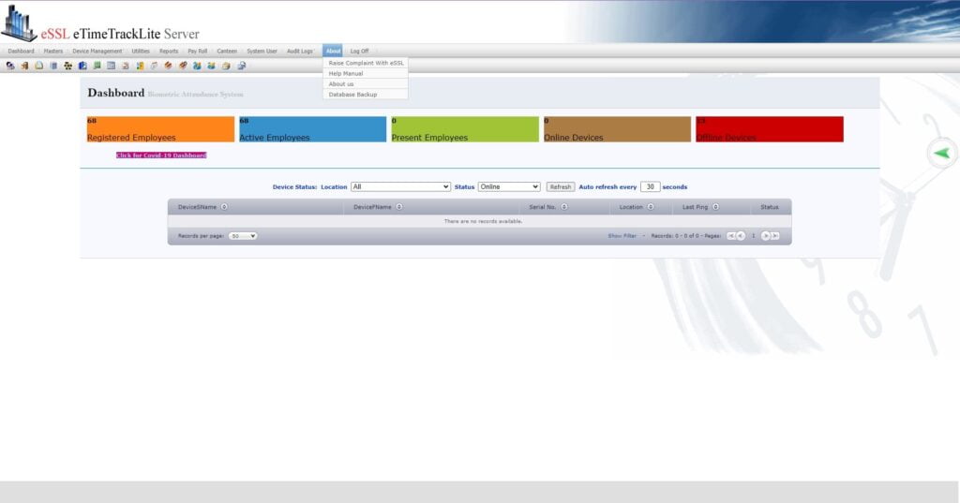Viewport: 960px width, 503px height.
Task: Choose Database Backup from the About menu
Action: [366, 95]
